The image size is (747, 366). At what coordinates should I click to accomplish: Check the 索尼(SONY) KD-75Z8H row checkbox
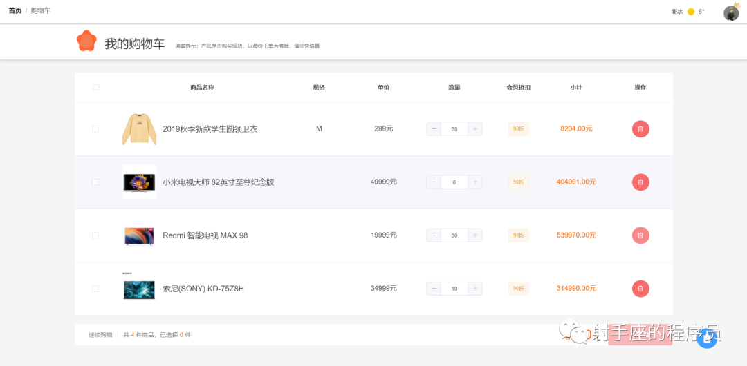tap(95, 289)
